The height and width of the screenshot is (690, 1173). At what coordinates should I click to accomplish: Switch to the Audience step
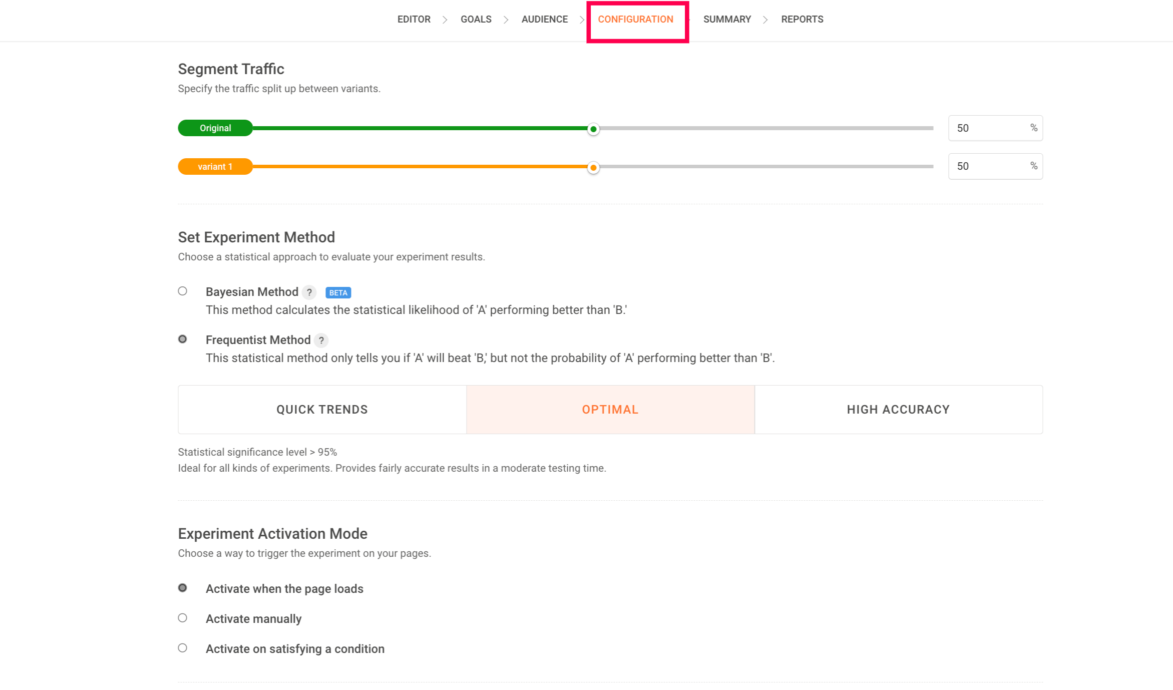544,20
